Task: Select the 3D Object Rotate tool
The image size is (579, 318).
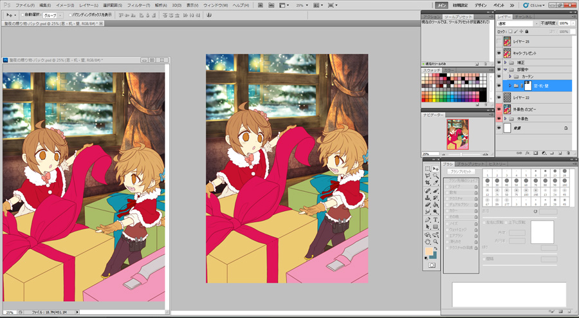Action: (x=427, y=234)
